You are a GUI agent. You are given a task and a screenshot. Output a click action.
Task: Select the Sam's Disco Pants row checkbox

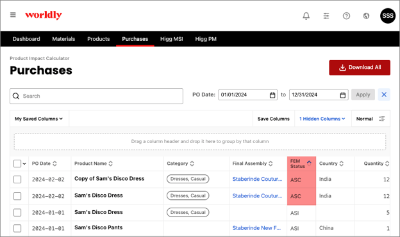(x=17, y=228)
